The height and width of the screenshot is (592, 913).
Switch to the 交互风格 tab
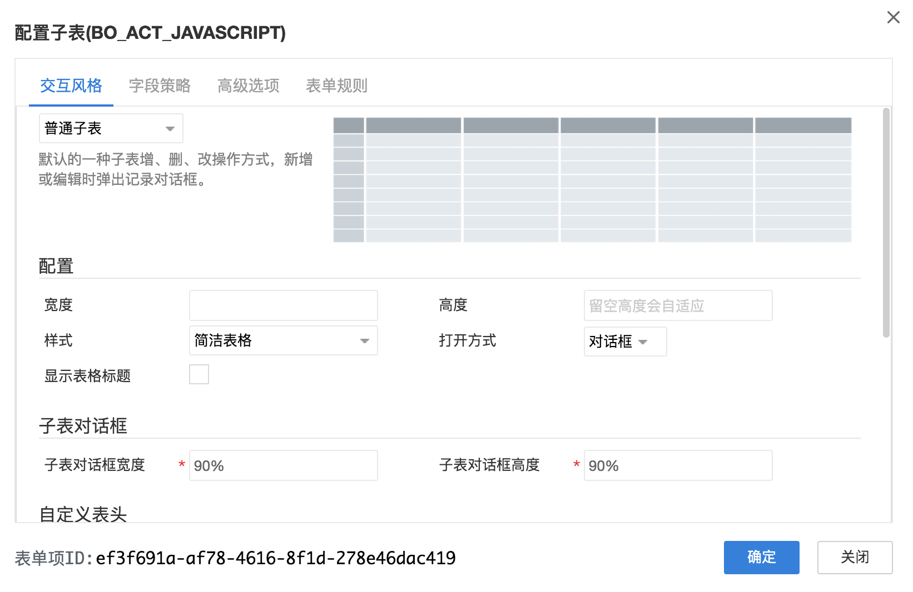click(71, 86)
